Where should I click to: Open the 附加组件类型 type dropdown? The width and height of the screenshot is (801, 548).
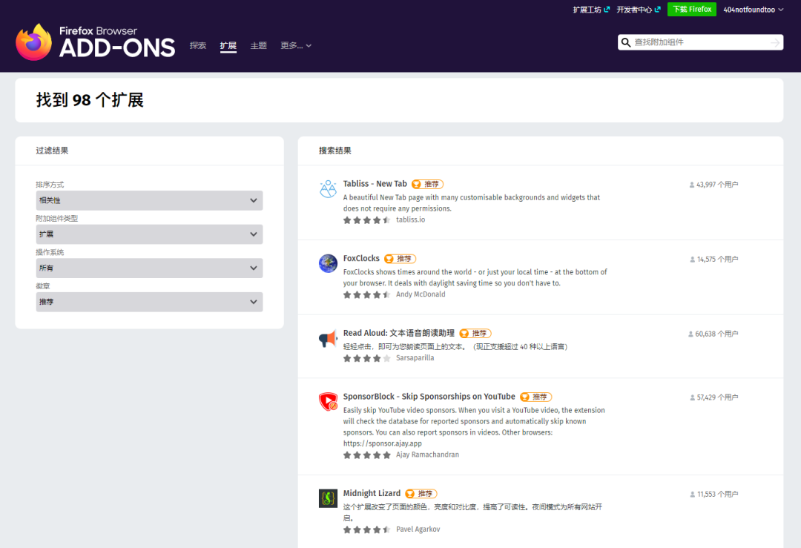point(149,234)
